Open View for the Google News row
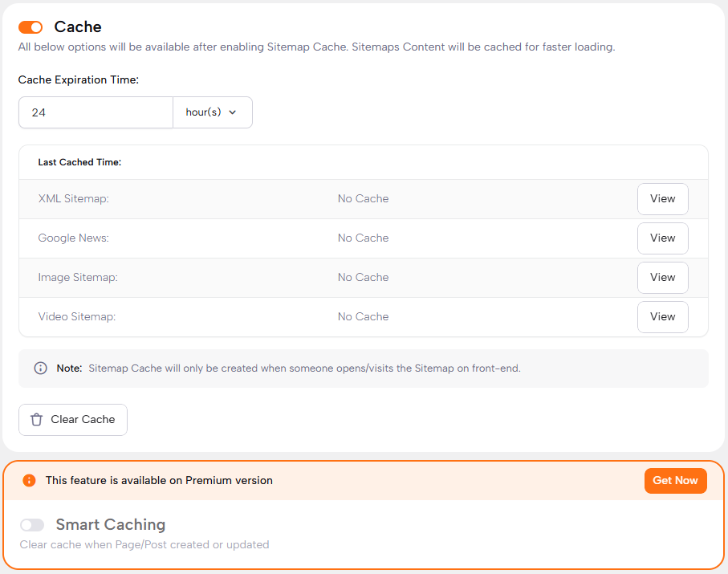The width and height of the screenshot is (728, 574). (662, 238)
